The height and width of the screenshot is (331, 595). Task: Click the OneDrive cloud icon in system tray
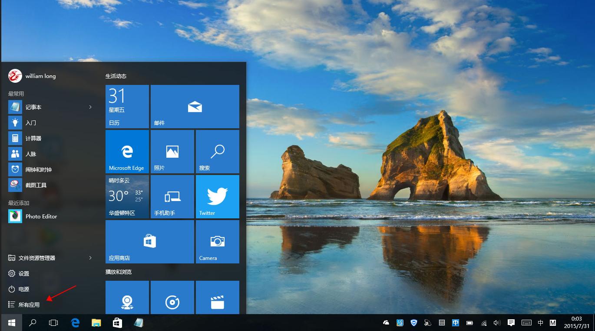point(386,322)
